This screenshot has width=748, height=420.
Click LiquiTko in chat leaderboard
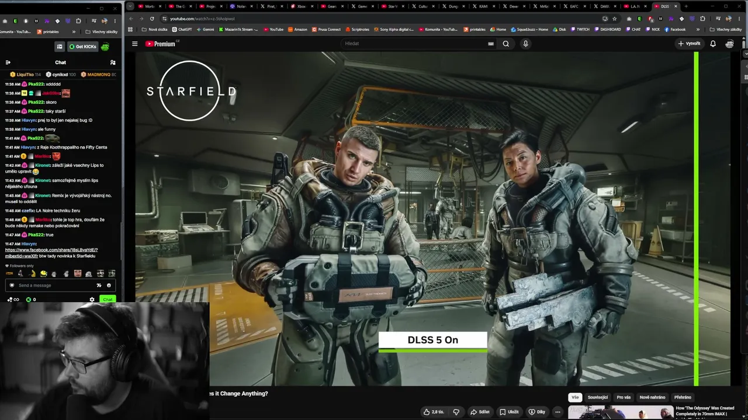pyautogui.click(x=25, y=75)
